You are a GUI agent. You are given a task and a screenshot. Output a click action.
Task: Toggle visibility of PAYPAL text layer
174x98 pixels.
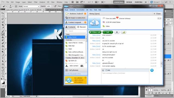click(147, 90)
